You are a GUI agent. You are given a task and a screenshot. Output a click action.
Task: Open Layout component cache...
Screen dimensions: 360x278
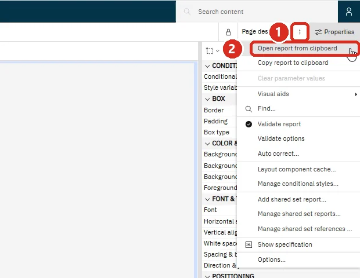click(298, 169)
